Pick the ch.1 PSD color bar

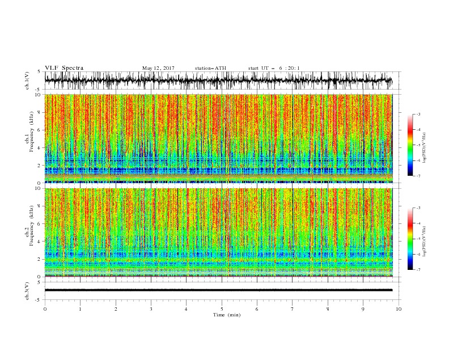410,145
